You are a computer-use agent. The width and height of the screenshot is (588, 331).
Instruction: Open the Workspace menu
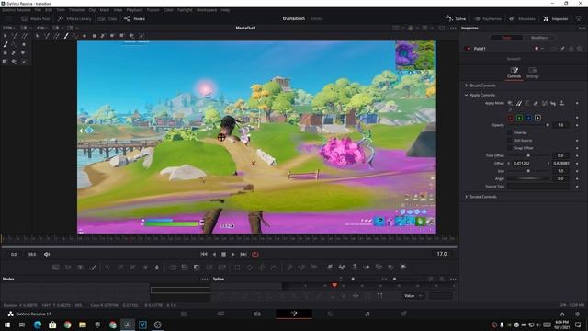pos(207,10)
